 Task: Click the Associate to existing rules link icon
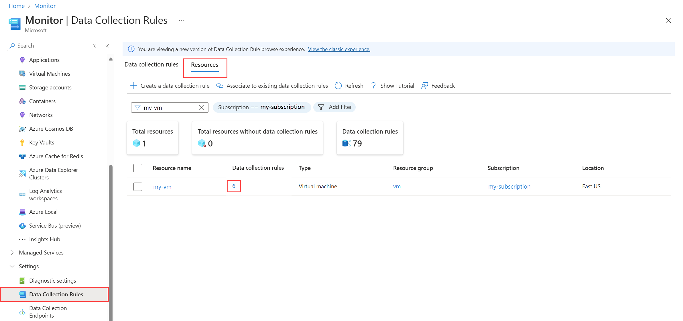click(x=220, y=86)
